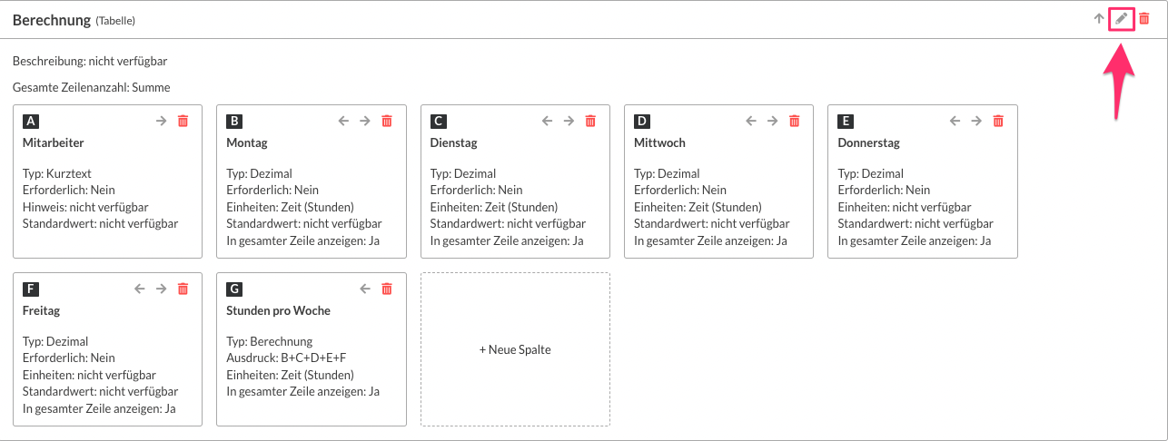This screenshot has width=1168, height=441.
Task: Move the Berechnung table up
Action: (x=1099, y=18)
